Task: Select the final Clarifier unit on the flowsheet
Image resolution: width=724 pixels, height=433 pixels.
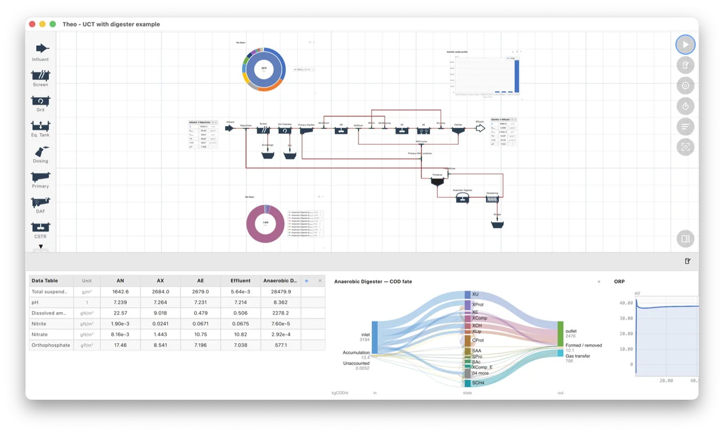Action: pyautogui.click(x=458, y=131)
